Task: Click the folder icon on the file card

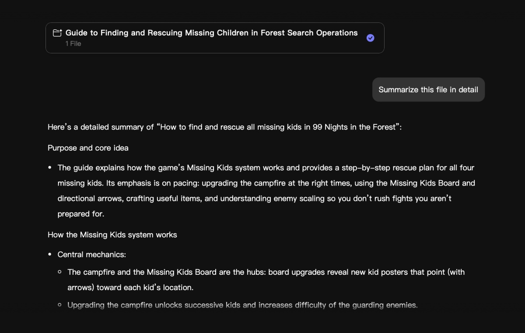Action: point(57,33)
